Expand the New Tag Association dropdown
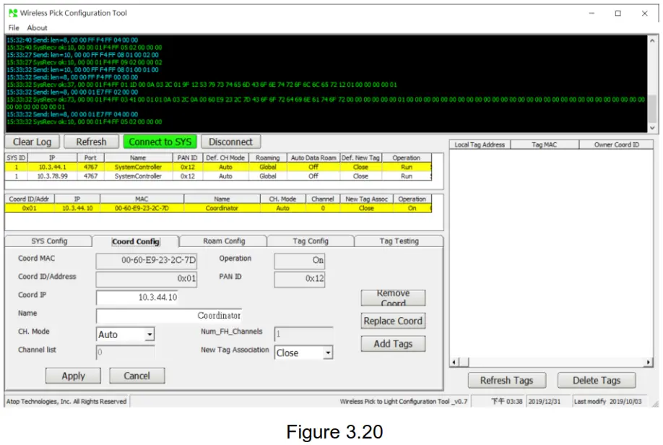The image size is (663, 445). [327, 353]
